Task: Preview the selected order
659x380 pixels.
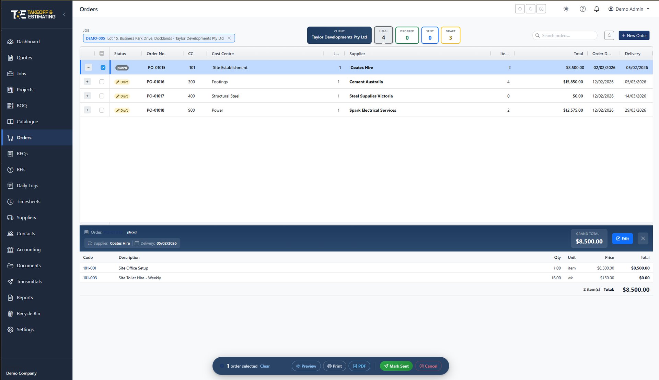Action: (x=306, y=366)
